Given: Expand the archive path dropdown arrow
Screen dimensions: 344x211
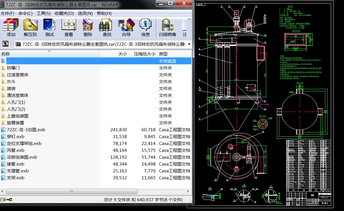Looking at the screenshot, I should pos(189,44).
